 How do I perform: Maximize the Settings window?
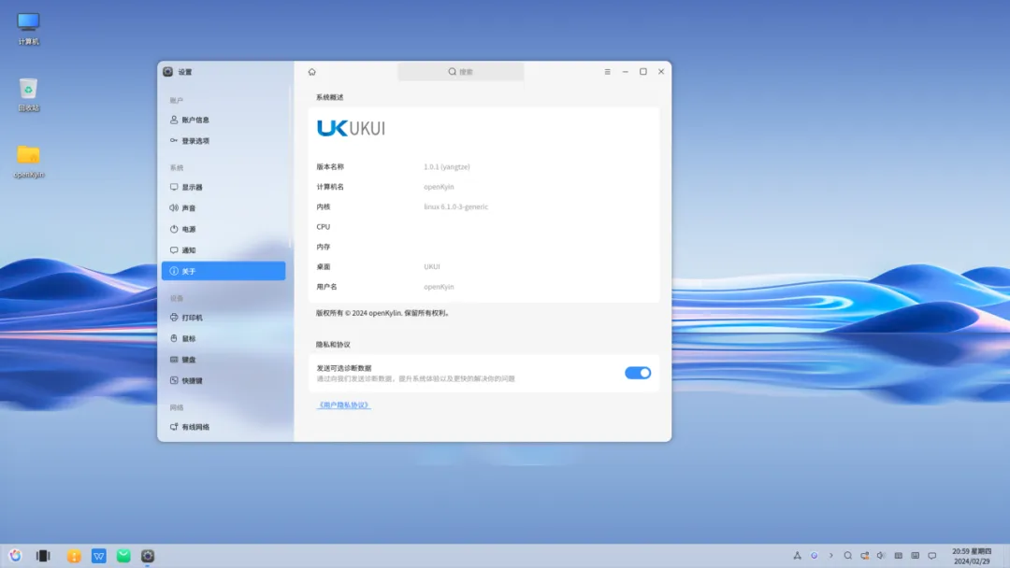[642, 72]
